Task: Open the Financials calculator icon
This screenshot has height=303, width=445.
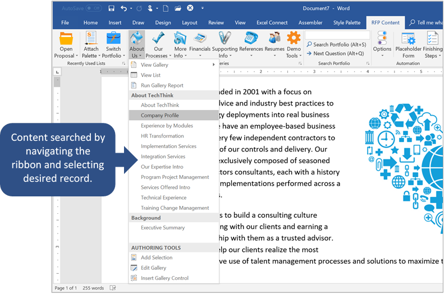Action: click(199, 39)
